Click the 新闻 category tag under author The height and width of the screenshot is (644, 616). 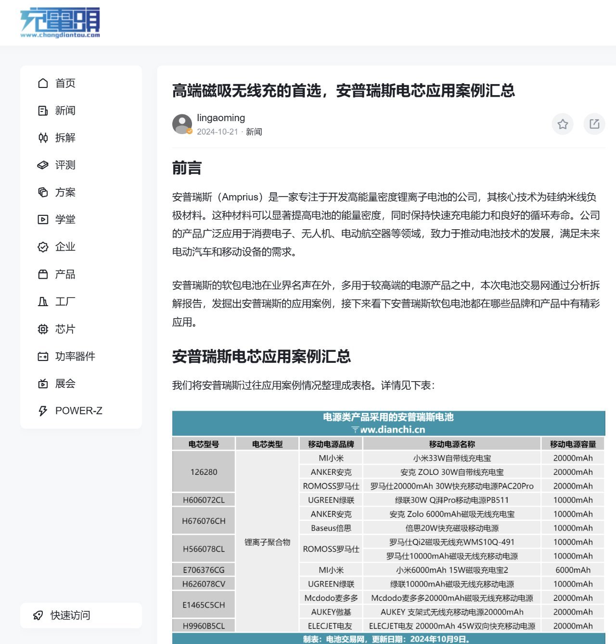tap(254, 132)
